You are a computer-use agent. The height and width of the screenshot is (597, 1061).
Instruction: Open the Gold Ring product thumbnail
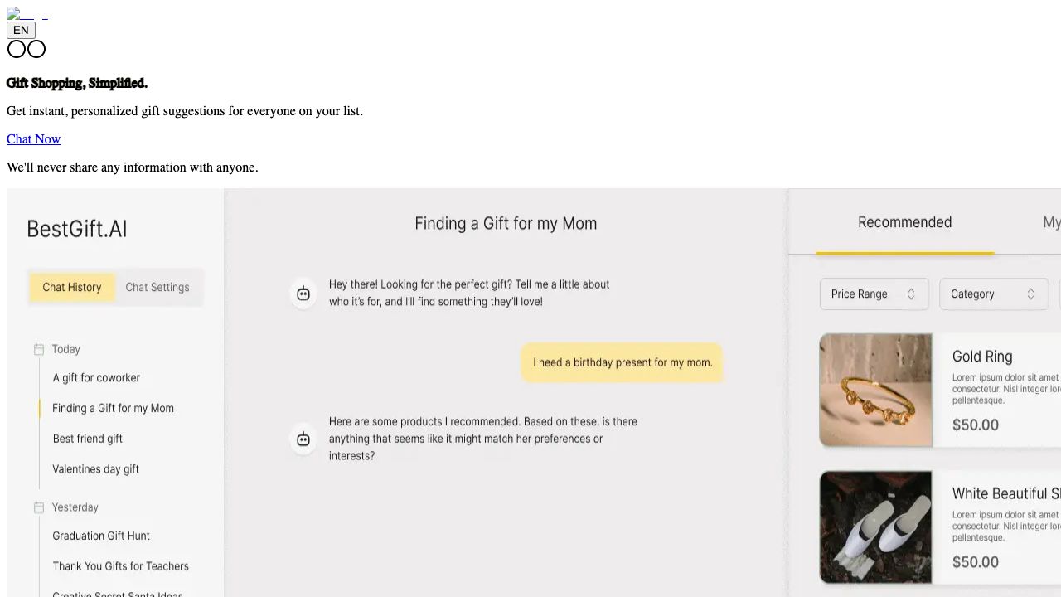875,390
